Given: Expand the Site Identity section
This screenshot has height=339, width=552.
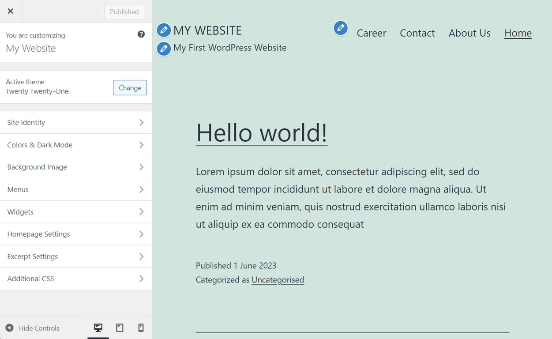Looking at the screenshot, I should 76,122.
